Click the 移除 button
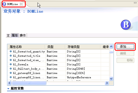Screen dimensions: 138x93 [125, 60]
